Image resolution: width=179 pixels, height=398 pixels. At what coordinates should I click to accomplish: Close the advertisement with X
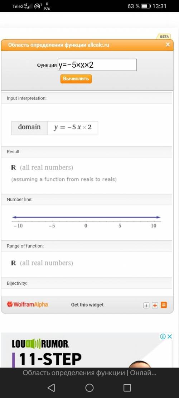[170, 337]
